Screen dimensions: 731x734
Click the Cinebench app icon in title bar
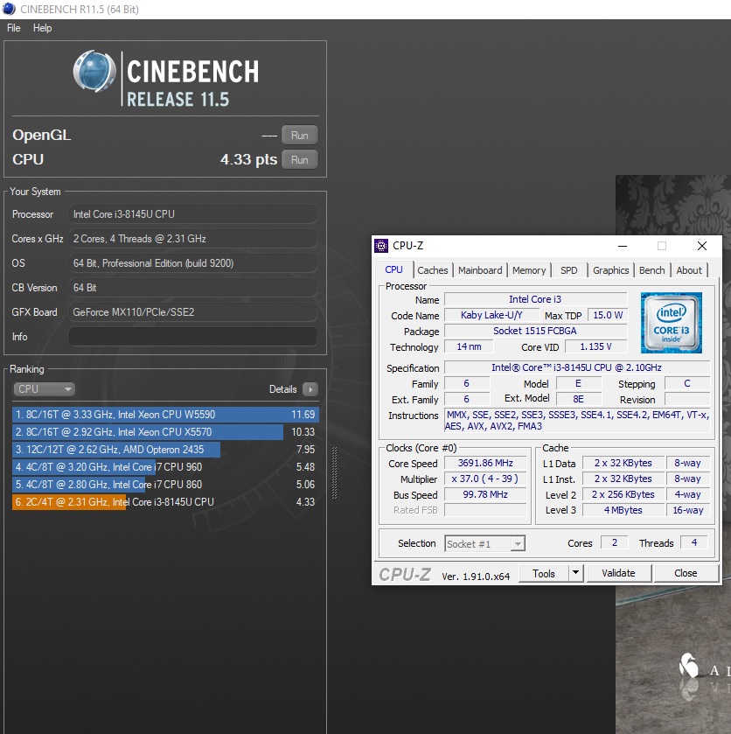(9, 9)
